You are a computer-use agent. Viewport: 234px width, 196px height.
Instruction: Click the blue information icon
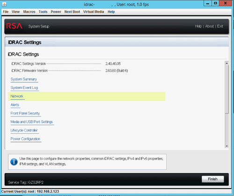coord(14,162)
